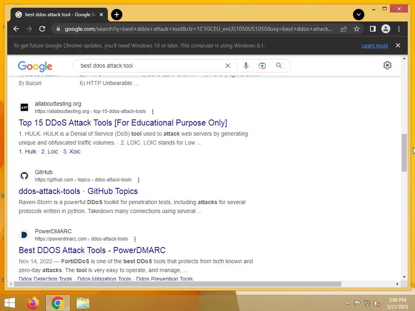Image resolution: width=415 pixels, height=311 pixels.
Task: Click the PowerDMARC favicon icon
Action: (x=24, y=235)
